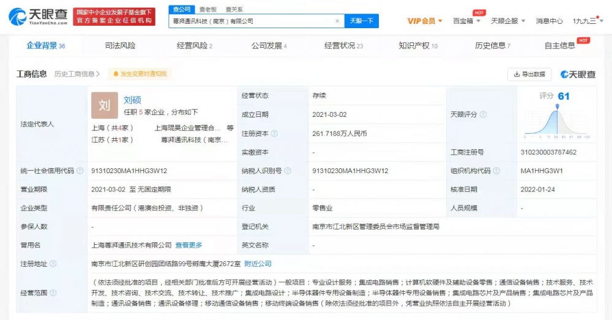Switch to the 查公司 search tab

(182, 9)
